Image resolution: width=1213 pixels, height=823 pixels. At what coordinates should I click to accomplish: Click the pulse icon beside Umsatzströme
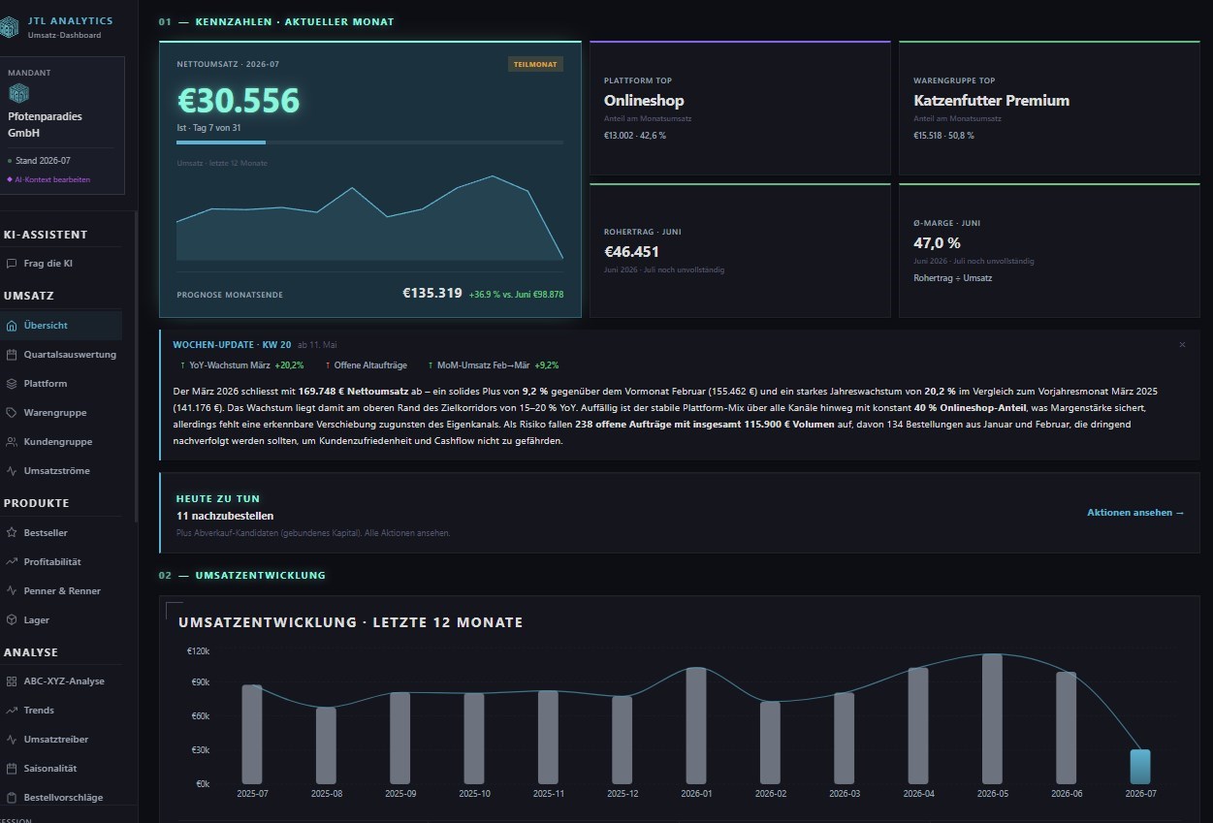(x=12, y=471)
